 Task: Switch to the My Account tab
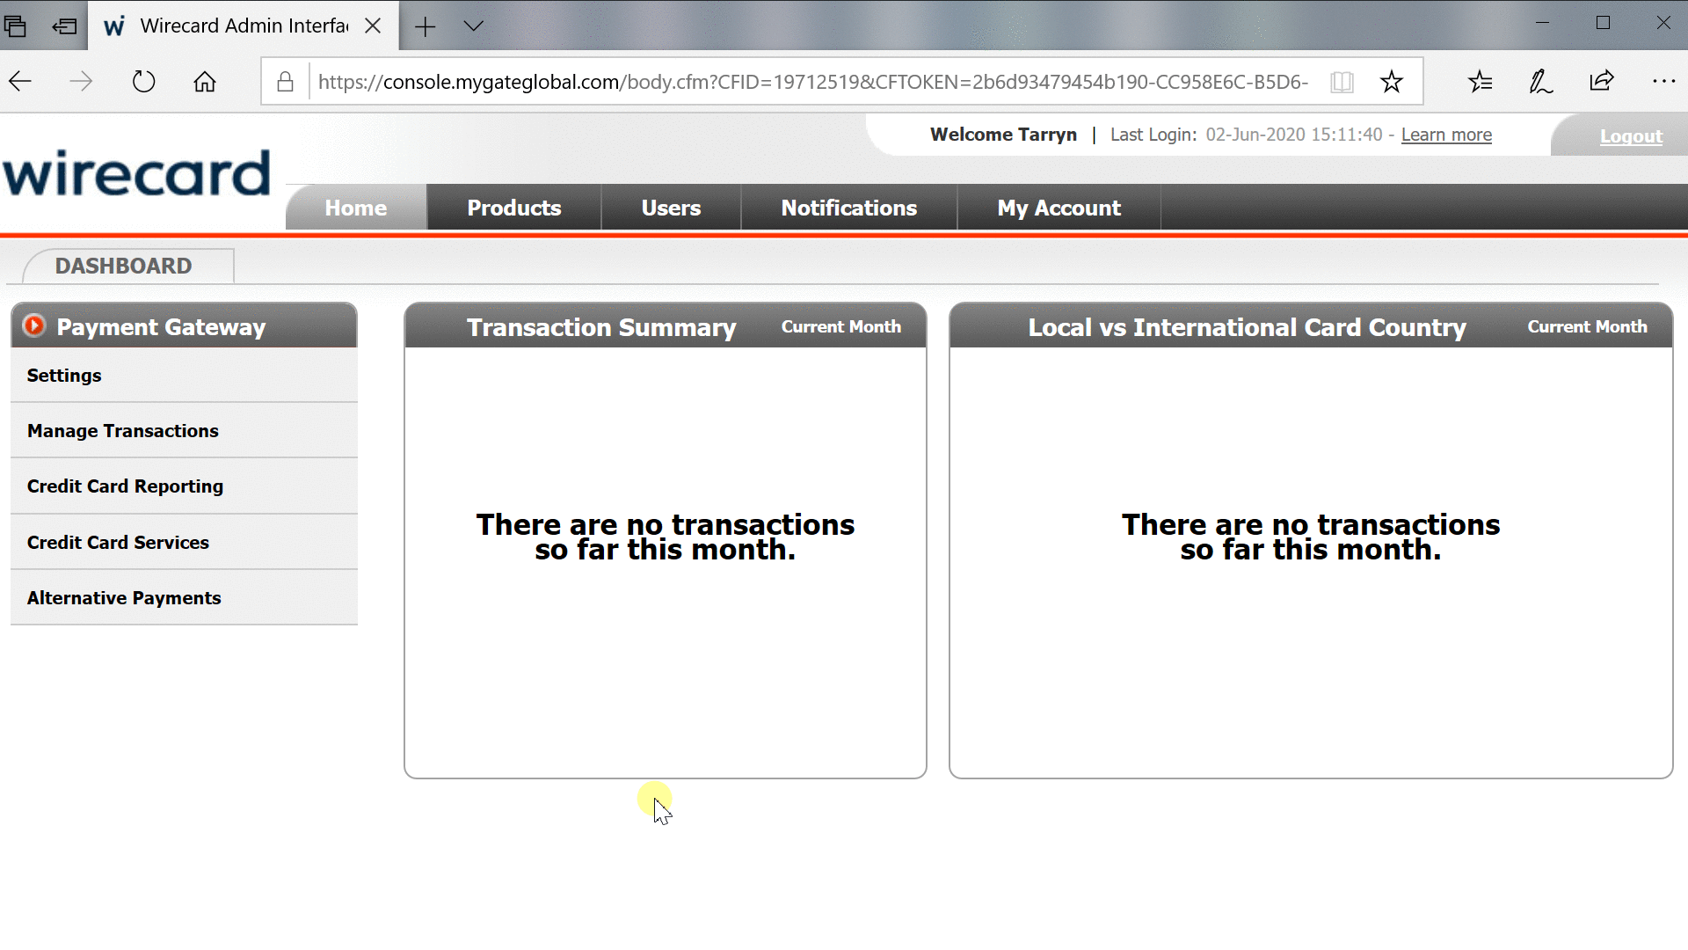1059,208
